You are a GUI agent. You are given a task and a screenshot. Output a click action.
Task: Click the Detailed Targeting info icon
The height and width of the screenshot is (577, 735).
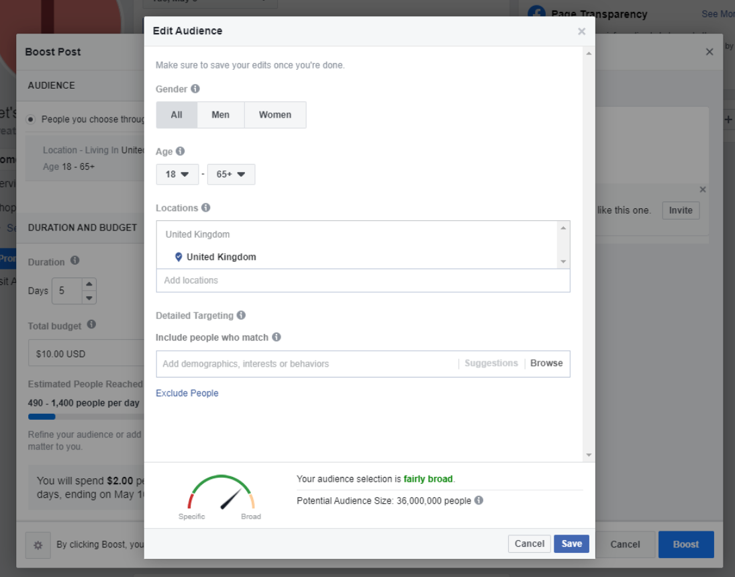point(241,315)
